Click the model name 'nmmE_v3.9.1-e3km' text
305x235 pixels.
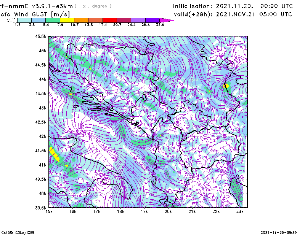coord(41,6)
